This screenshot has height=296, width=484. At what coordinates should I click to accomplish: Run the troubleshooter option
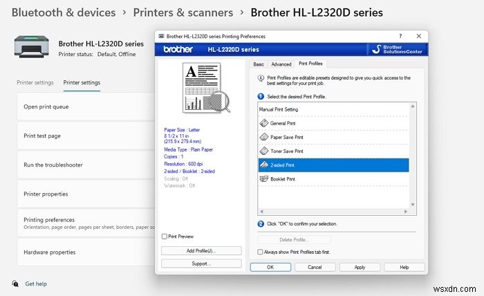86,165
